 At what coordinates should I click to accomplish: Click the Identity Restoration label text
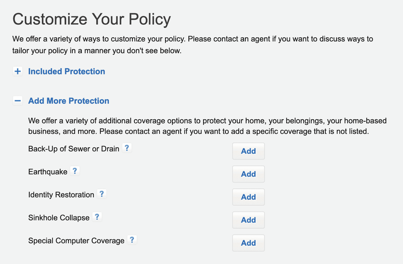point(61,195)
